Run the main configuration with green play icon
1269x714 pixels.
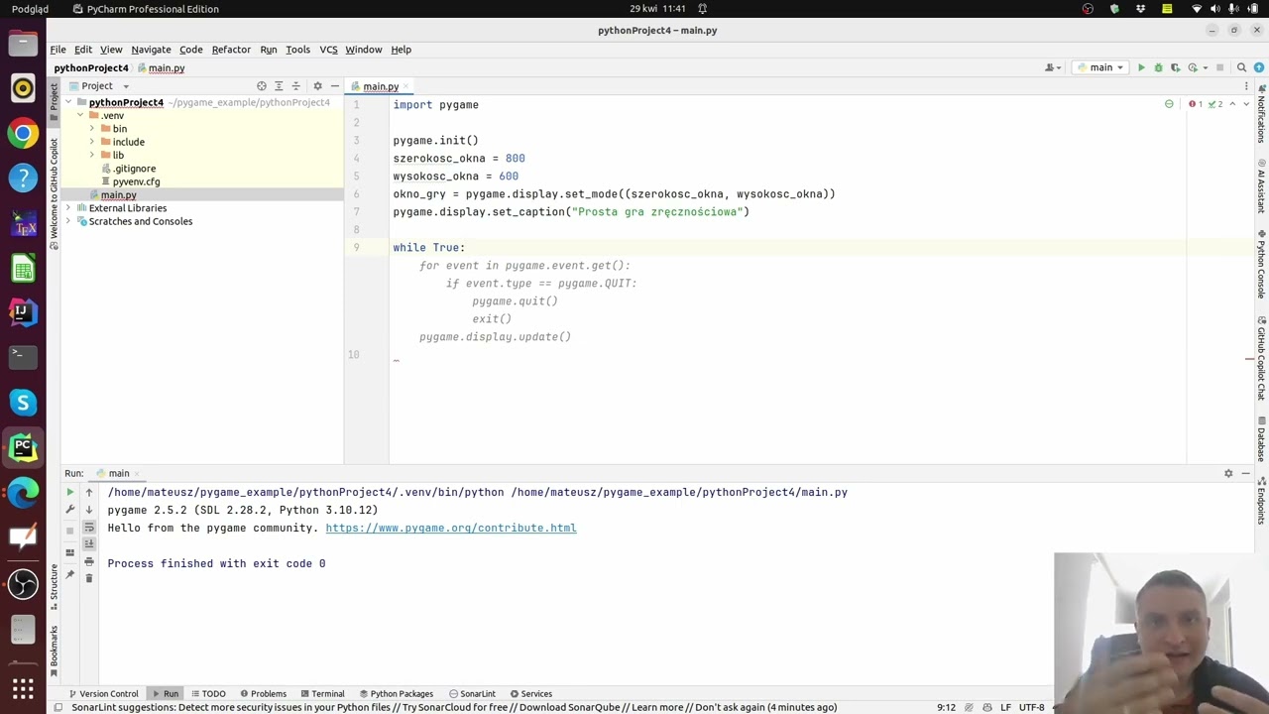tap(1141, 67)
